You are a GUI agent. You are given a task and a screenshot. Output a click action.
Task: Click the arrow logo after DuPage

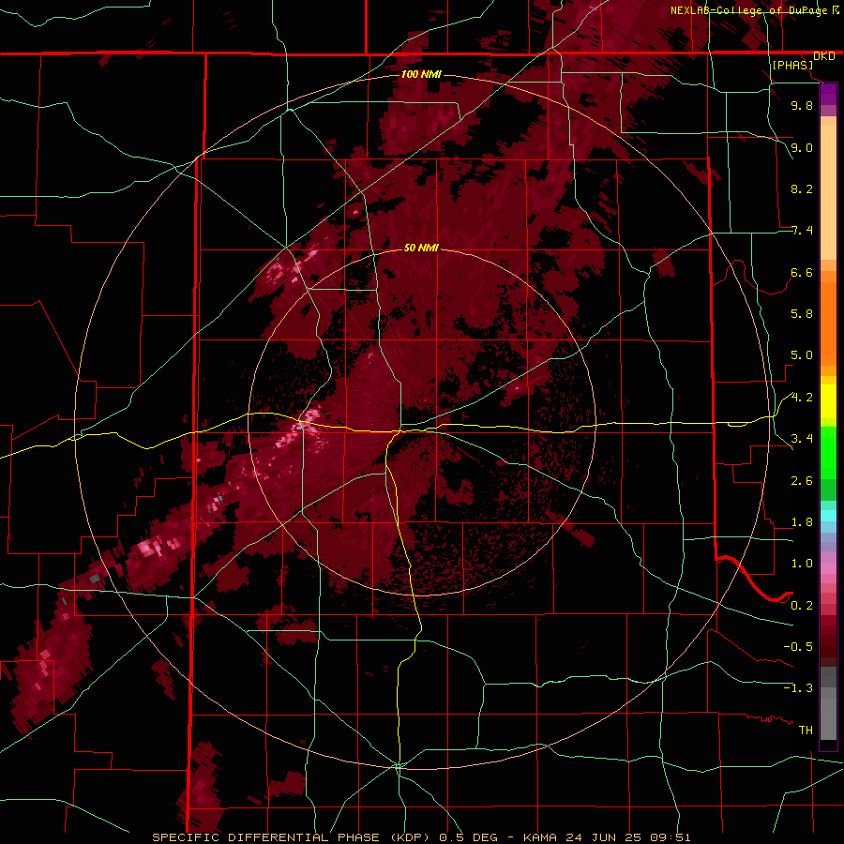pos(835,9)
